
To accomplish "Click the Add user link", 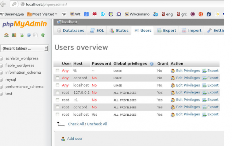I will 75,139.
